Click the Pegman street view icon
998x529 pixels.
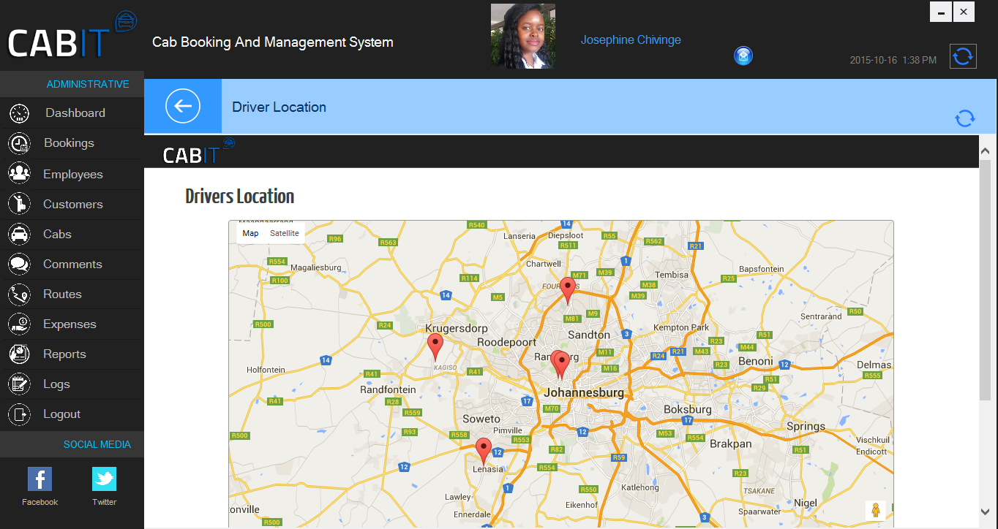click(876, 510)
